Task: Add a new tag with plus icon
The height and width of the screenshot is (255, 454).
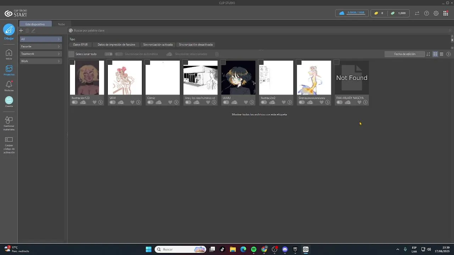Action: tap(21, 30)
